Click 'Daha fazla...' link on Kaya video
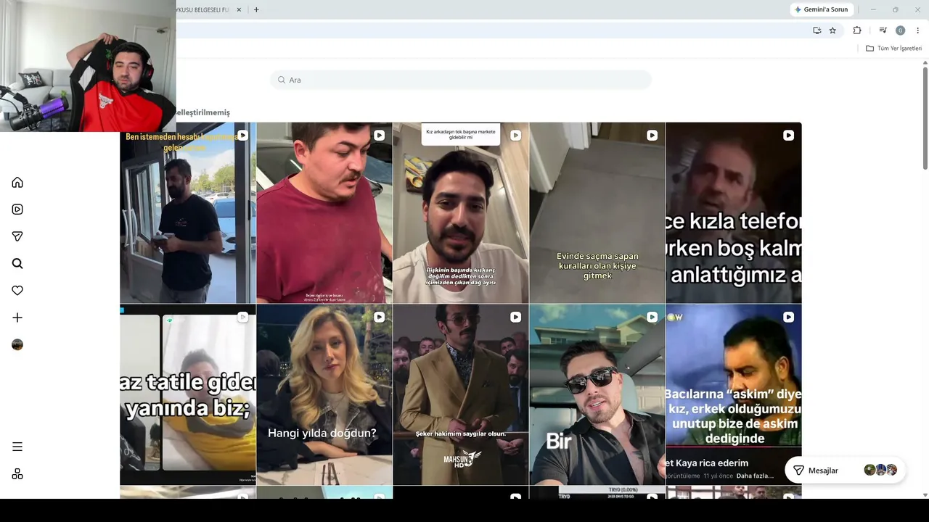 [x=755, y=476]
